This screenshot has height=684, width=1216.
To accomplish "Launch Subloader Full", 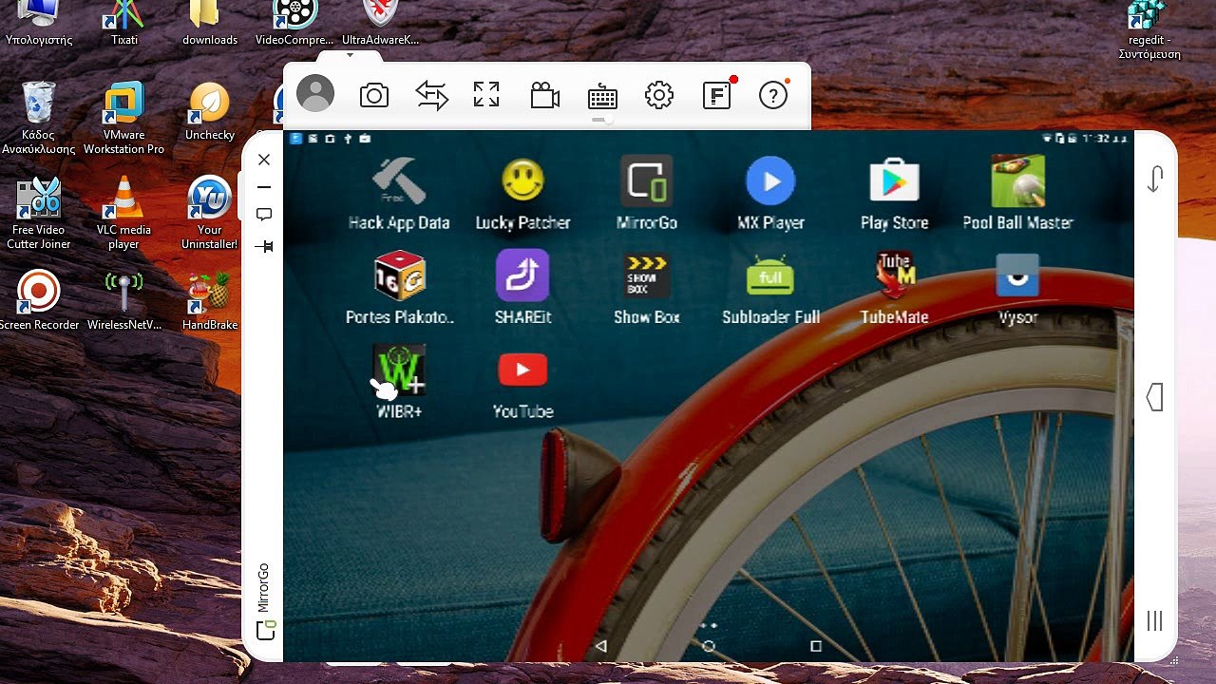I will click(x=770, y=288).
